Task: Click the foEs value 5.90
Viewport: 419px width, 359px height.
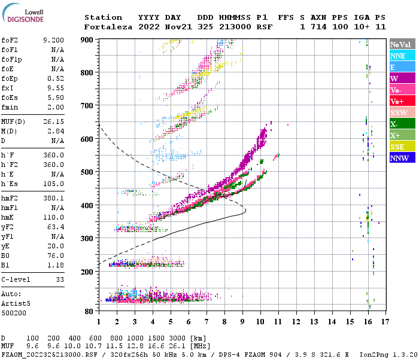Action: pos(56,98)
